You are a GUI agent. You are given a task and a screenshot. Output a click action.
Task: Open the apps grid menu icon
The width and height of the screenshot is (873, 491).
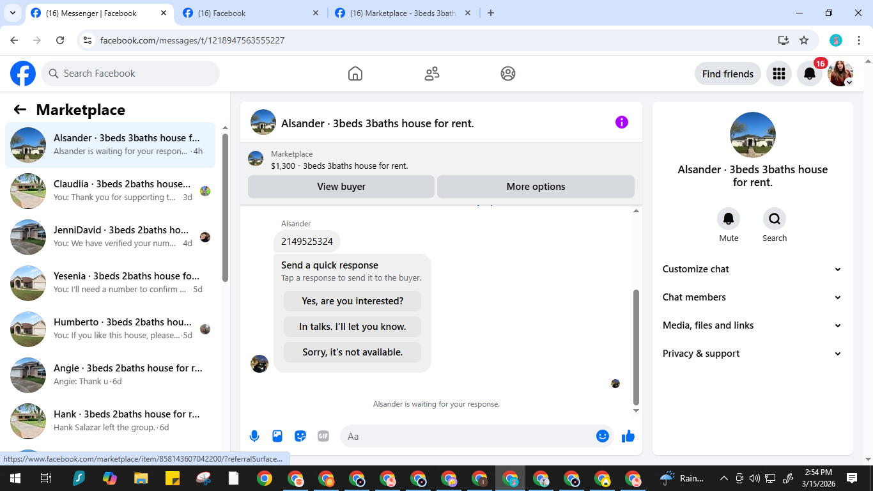[x=778, y=74]
